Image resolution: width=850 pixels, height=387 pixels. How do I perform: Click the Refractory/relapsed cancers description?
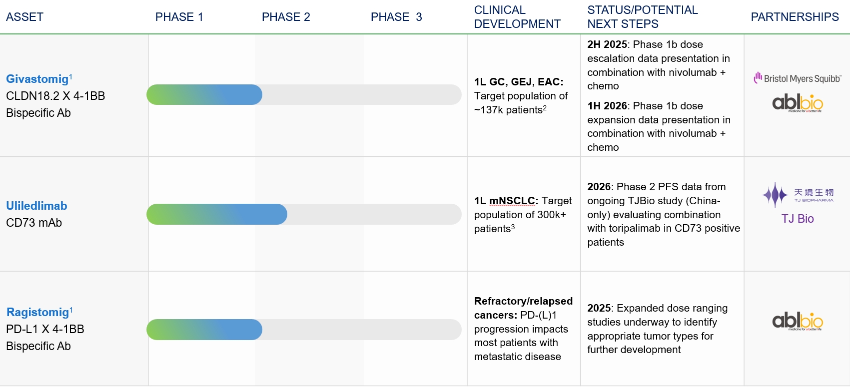pos(523,329)
